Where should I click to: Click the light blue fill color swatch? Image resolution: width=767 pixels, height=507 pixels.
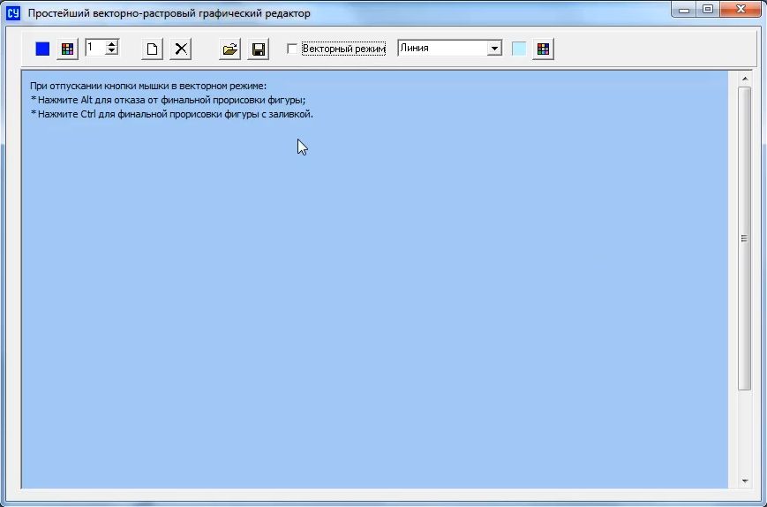click(x=519, y=49)
